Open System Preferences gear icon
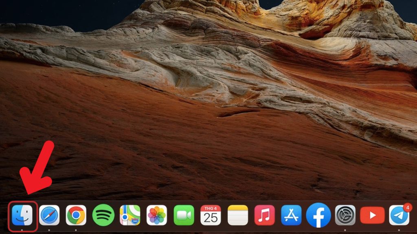Viewport: 417px width, 234px height. click(x=345, y=215)
